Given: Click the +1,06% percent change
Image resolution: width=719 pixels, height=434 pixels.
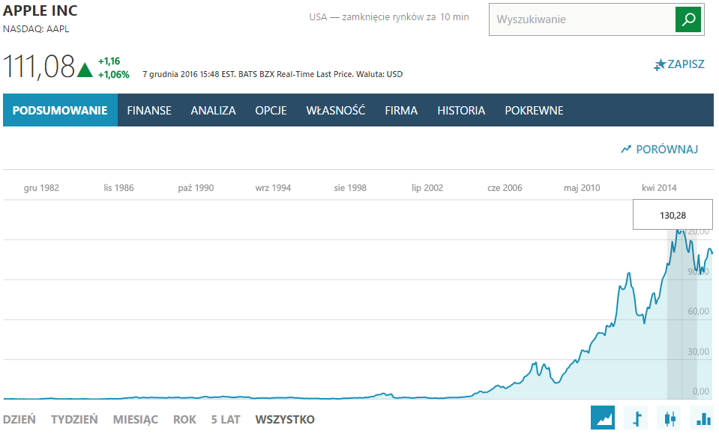Looking at the screenshot, I should [x=114, y=75].
